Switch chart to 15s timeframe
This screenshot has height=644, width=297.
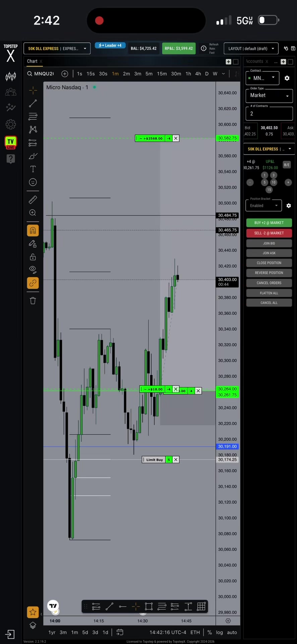point(91,74)
